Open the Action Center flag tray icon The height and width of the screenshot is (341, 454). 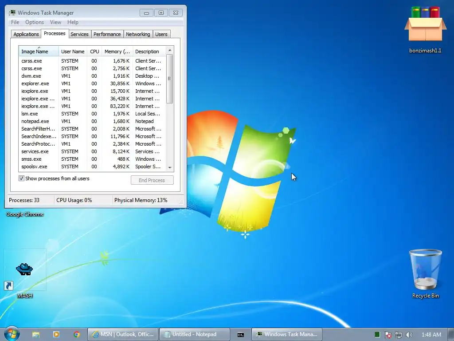click(387, 335)
